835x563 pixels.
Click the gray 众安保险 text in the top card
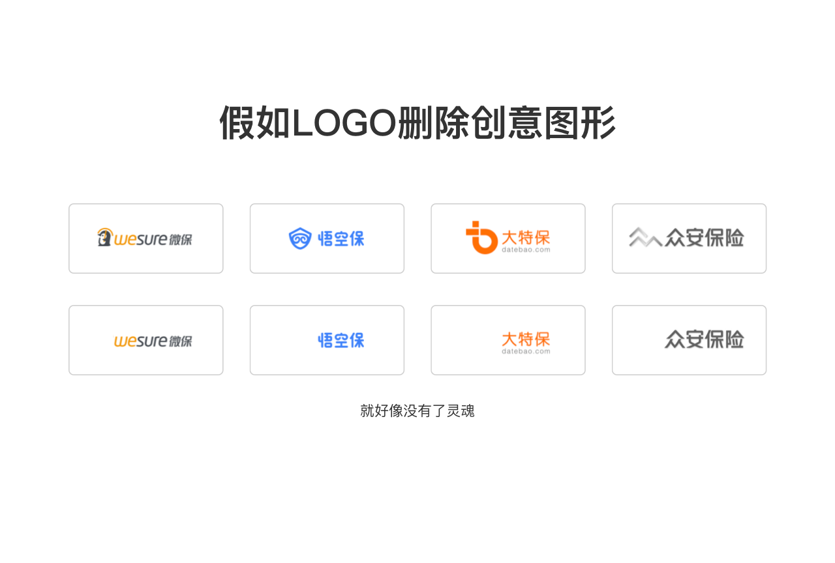tap(705, 237)
